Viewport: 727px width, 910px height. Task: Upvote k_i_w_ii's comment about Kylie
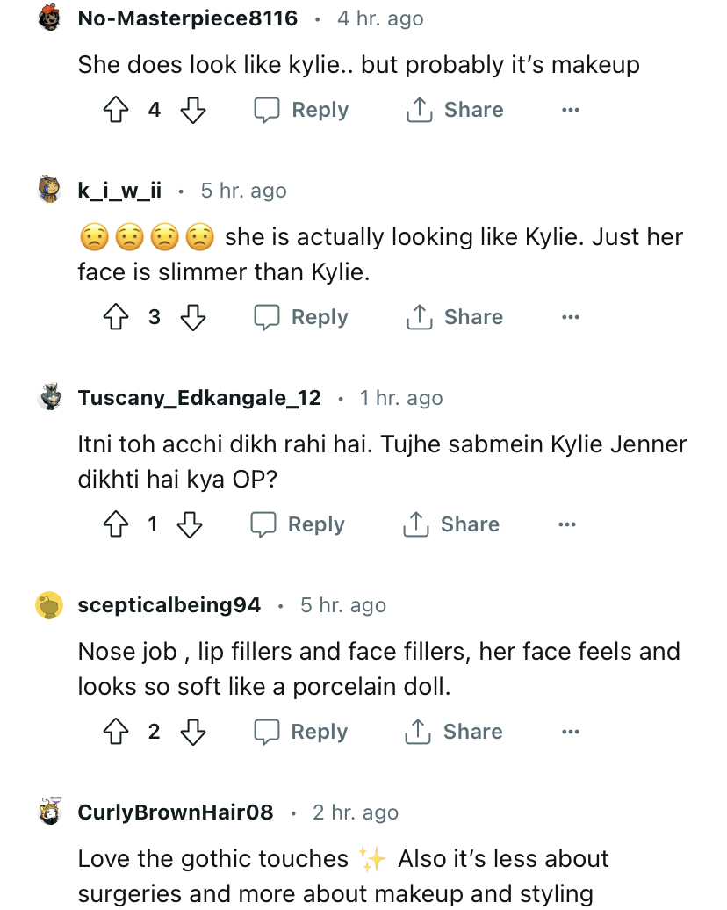116,317
